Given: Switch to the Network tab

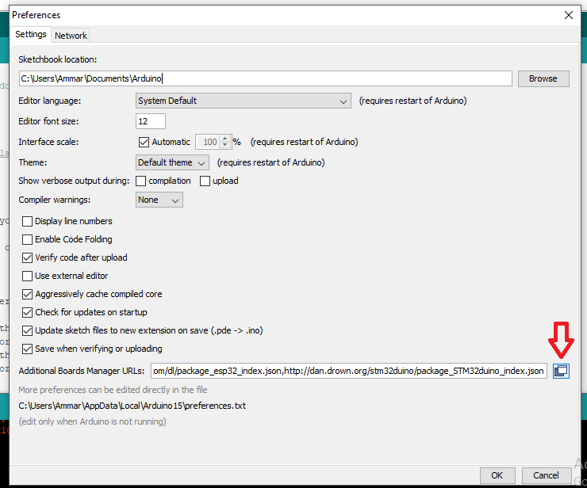Looking at the screenshot, I should coord(71,36).
